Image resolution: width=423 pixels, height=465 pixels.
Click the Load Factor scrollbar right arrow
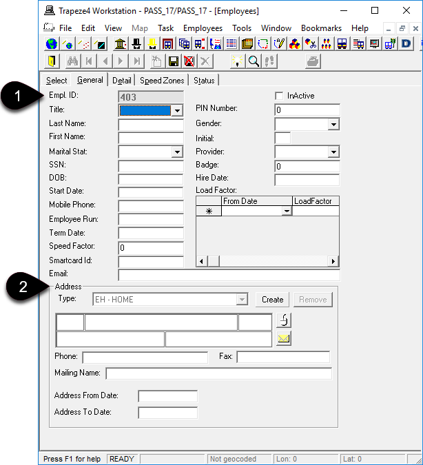(x=333, y=261)
